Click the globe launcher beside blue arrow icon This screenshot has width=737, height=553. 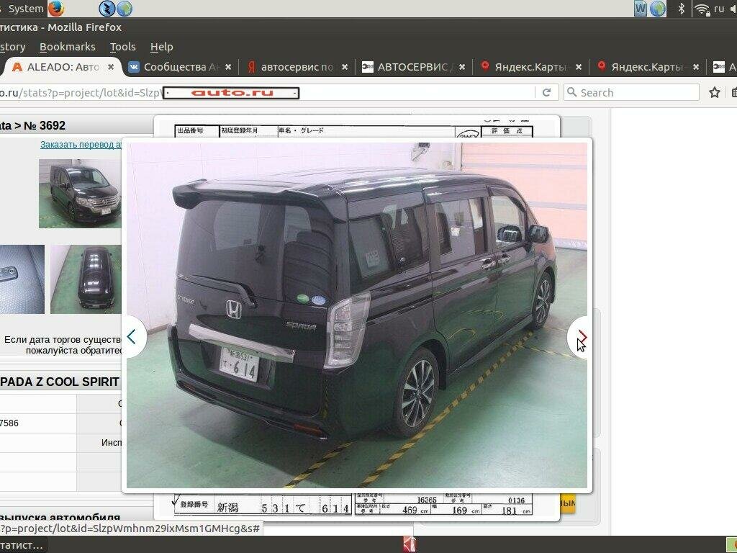(x=124, y=9)
